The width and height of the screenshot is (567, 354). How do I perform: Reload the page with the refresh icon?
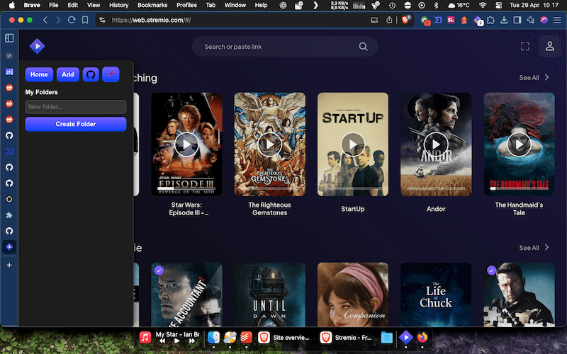coord(72,20)
